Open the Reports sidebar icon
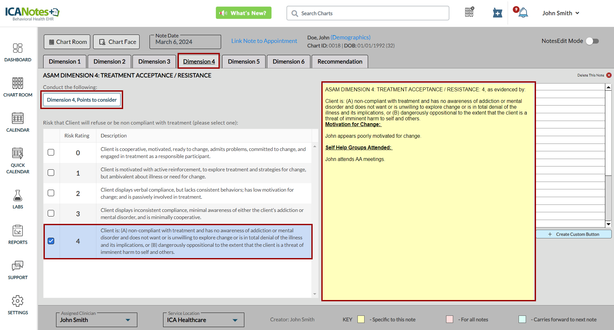The image size is (614, 330). pyautogui.click(x=18, y=231)
